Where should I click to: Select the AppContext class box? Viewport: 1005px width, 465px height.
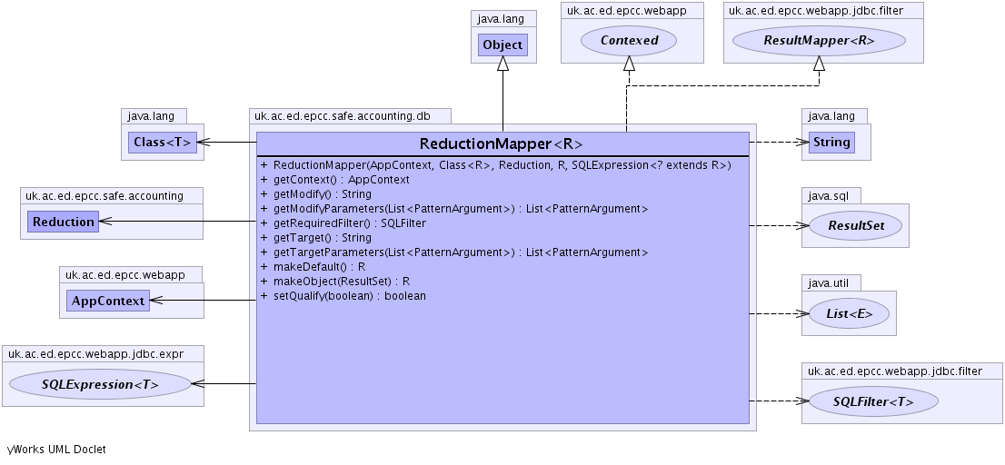coord(108,301)
